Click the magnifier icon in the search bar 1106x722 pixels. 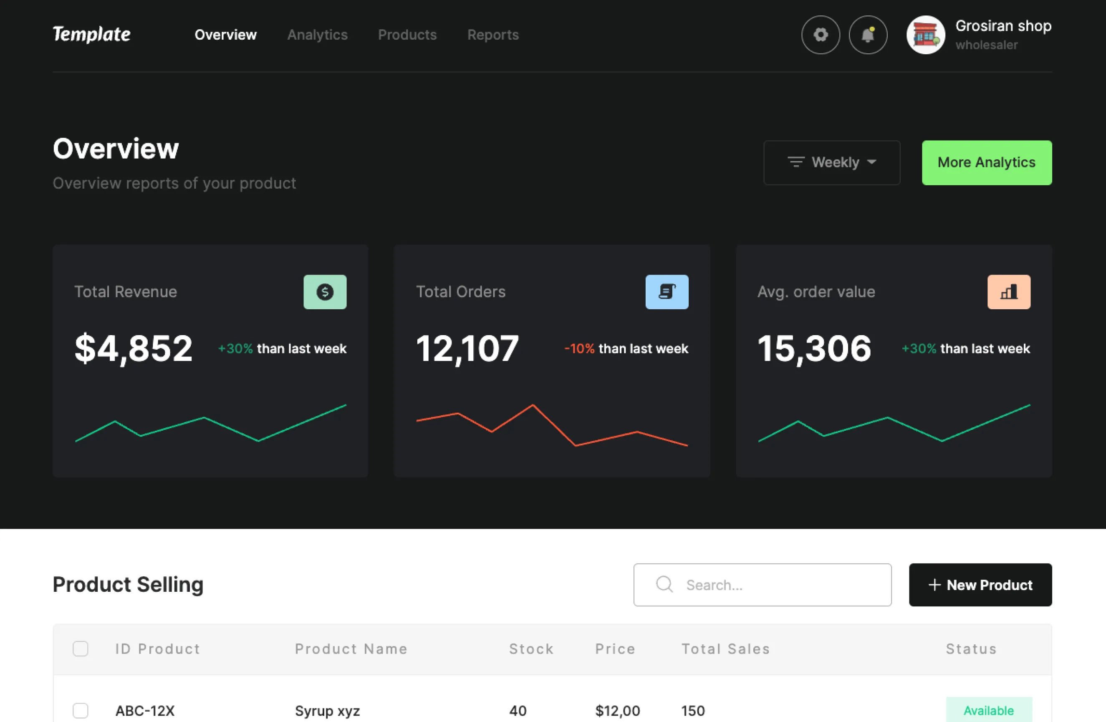(664, 585)
